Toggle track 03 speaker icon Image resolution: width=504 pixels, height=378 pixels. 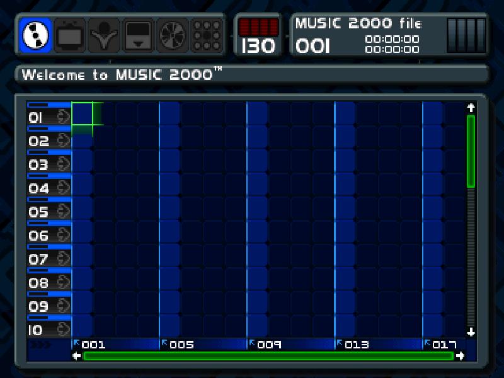tap(64, 164)
